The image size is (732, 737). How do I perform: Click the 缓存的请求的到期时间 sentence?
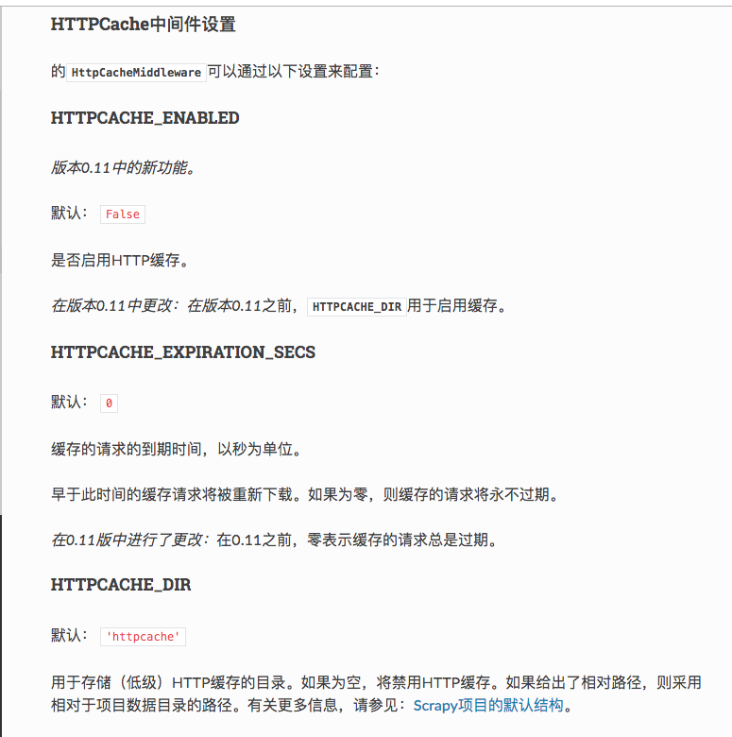176,449
